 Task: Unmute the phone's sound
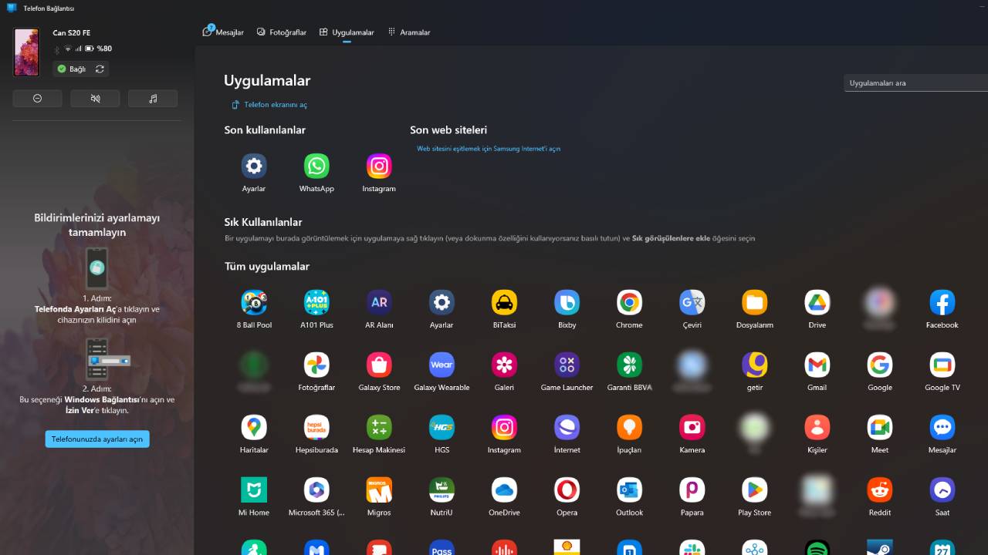click(x=95, y=98)
